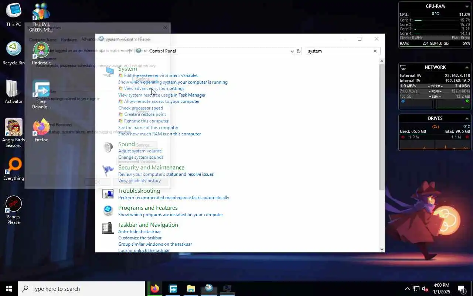This screenshot has height=296, width=473.
Task: Click Show which operating system is running
Action: click(x=173, y=82)
